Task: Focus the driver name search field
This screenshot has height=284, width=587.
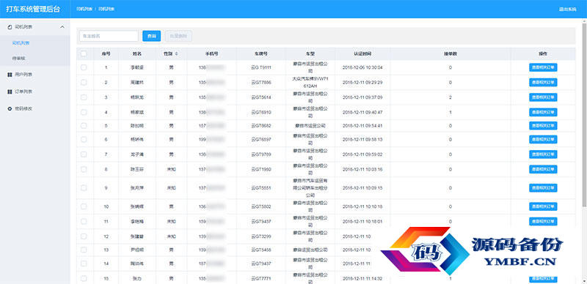Action: point(109,36)
